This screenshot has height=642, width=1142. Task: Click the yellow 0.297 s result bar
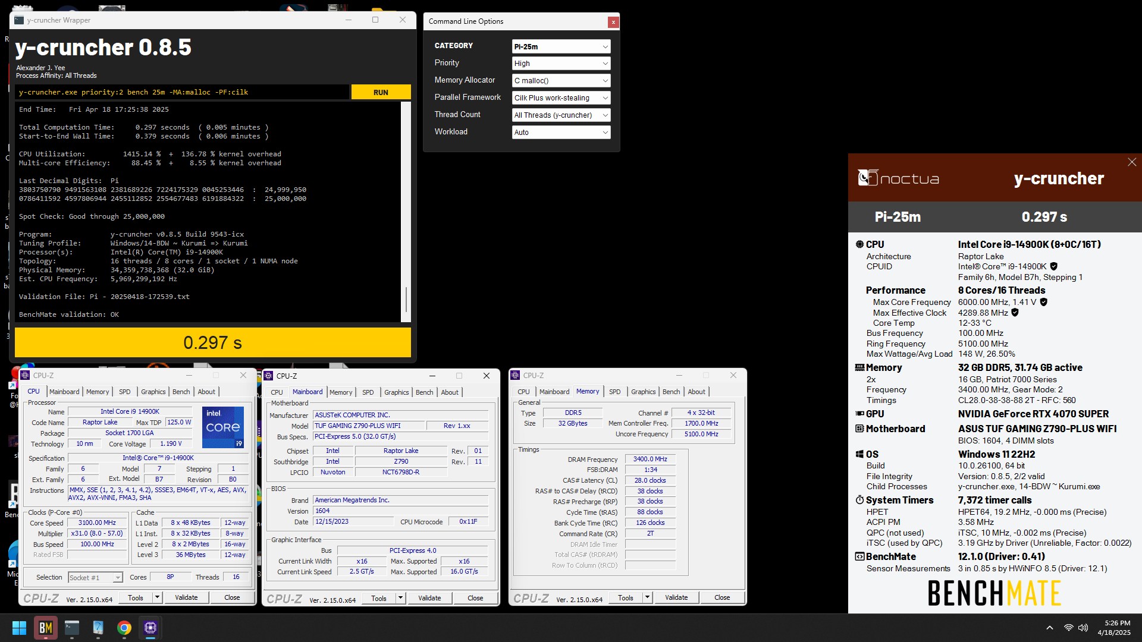[213, 342]
